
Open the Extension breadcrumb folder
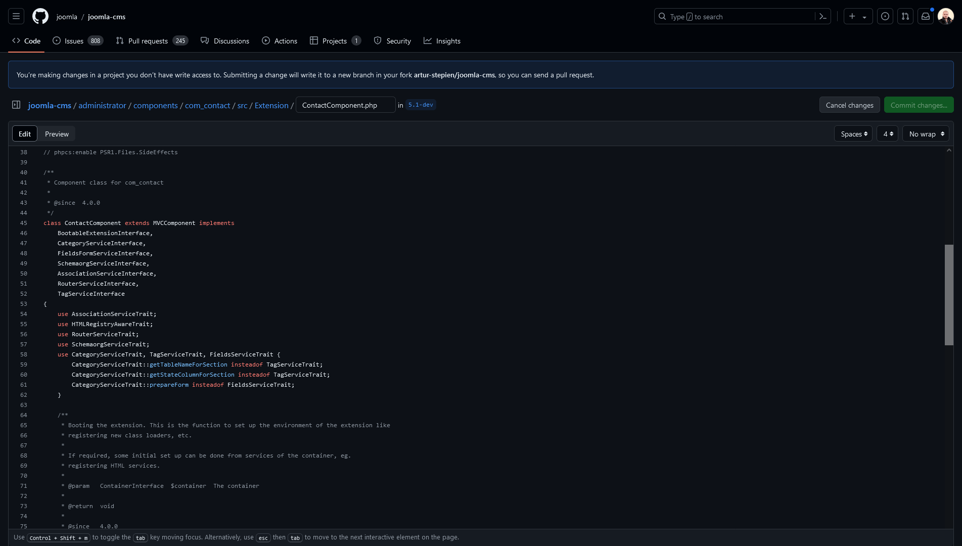(x=271, y=105)
